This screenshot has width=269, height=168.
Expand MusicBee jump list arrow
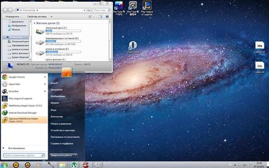click(45, 91)
